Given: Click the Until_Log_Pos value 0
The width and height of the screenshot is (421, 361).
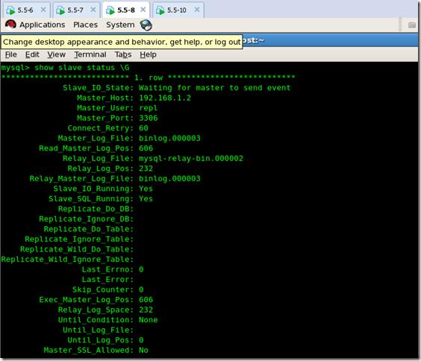Looking at the screenshot, I should pyautogui.click(x=141, y=340).
